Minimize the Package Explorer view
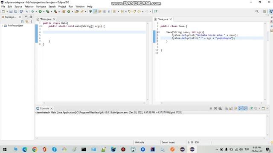 click(26, 17)
